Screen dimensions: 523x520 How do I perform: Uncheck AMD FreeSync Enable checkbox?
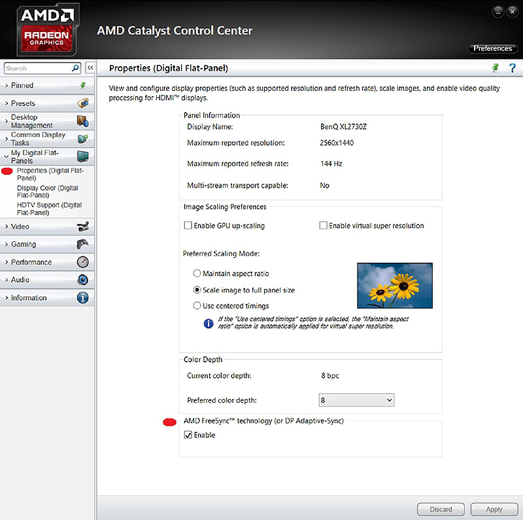coord(188,435)
